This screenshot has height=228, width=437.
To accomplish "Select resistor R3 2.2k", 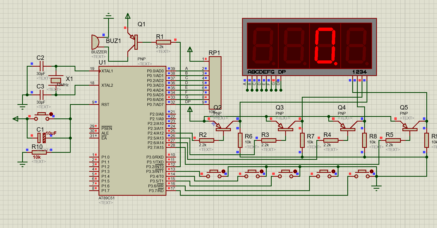I will pyautogui.click(x=269, y=140).
